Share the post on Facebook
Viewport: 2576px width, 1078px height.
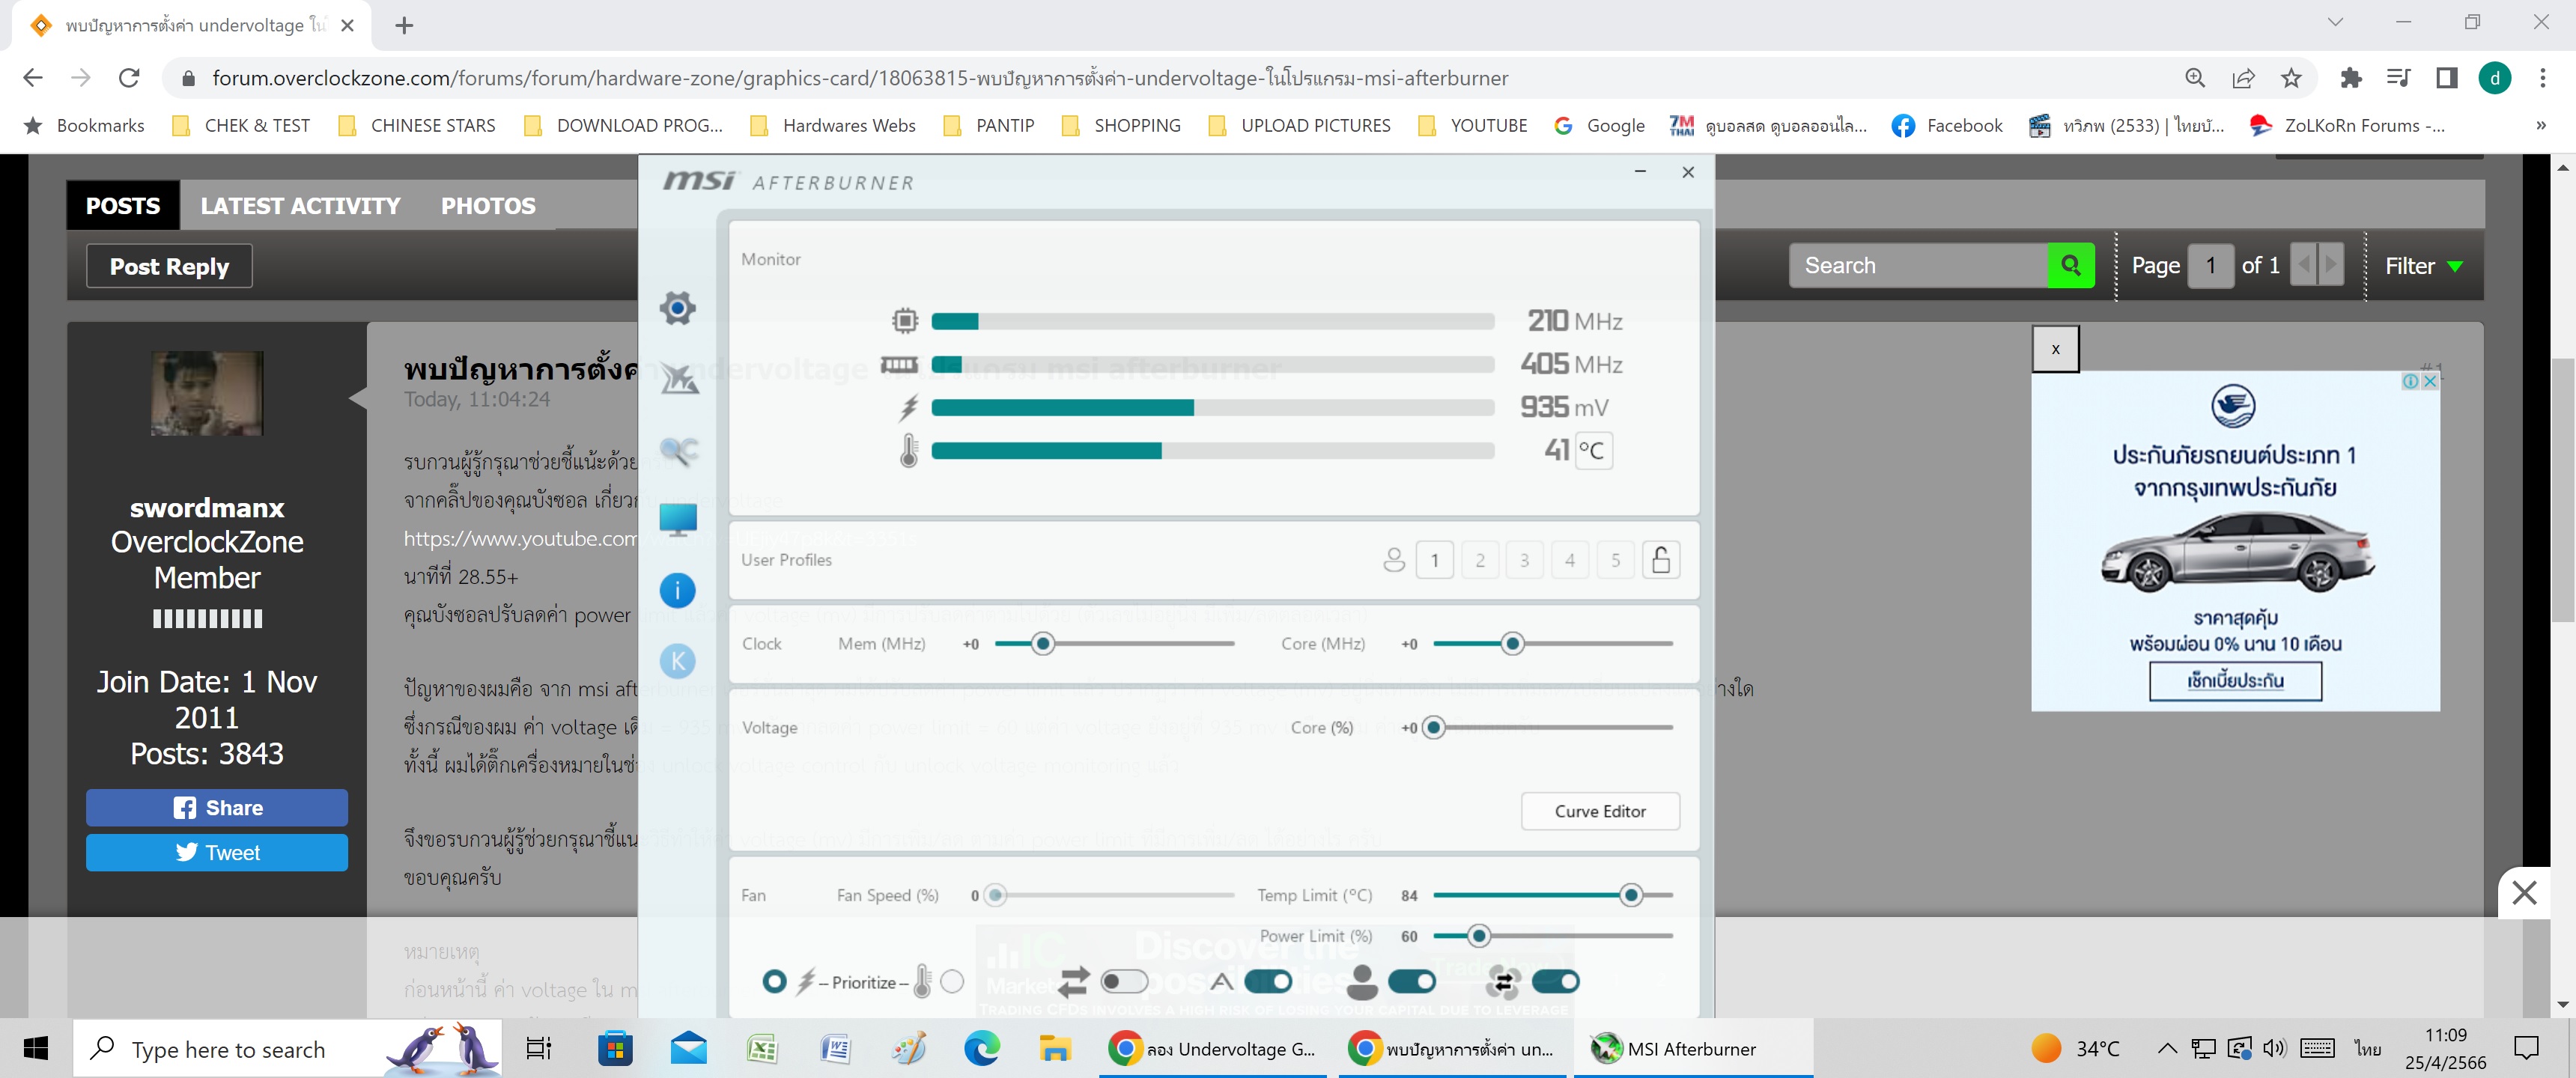(x=217, y=808)
